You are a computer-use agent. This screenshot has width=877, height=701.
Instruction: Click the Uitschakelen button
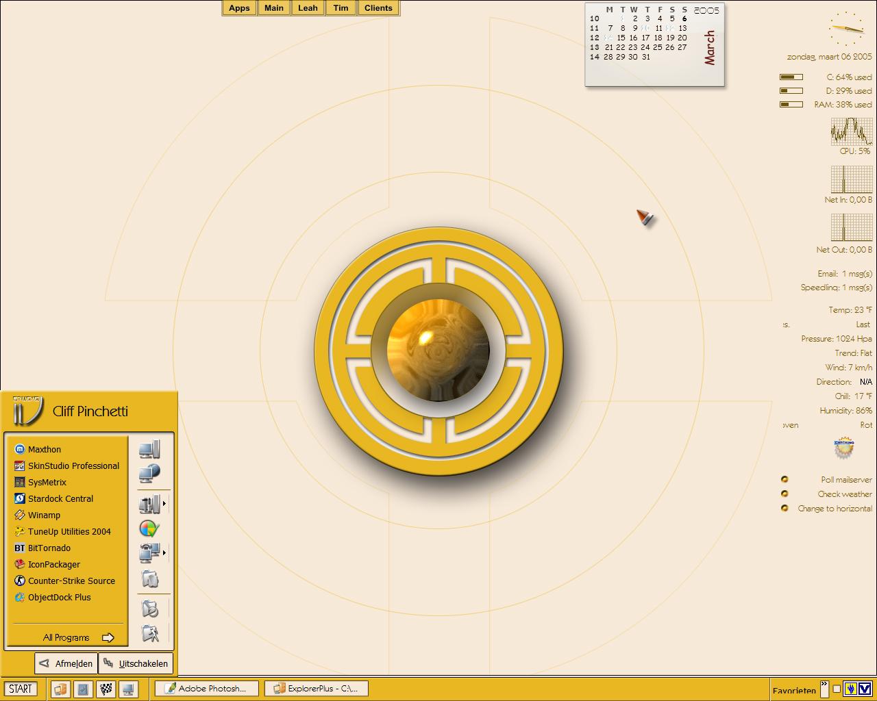pyautogui.click(x=136, y=663)
